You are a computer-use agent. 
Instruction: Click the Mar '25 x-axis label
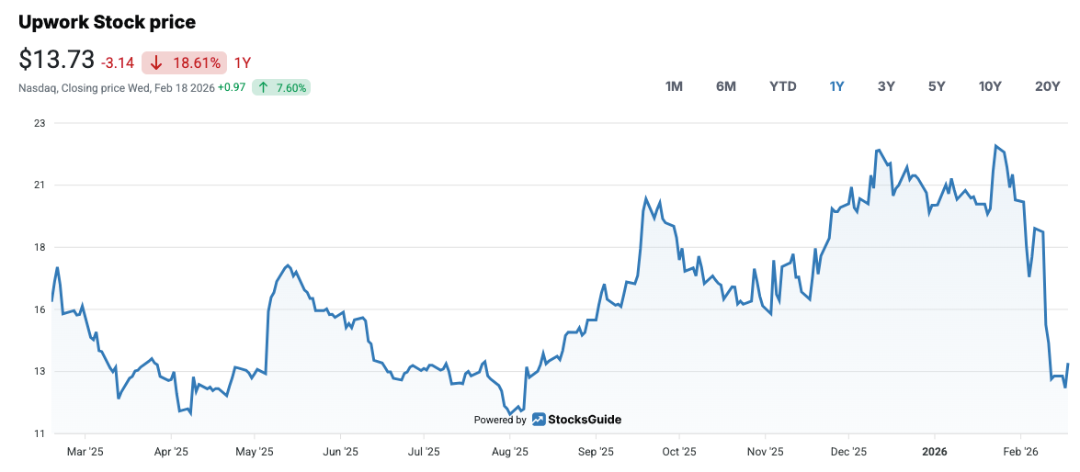[85, 452]
